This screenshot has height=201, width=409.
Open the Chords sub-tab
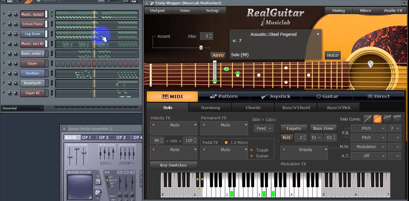[253, 107]
